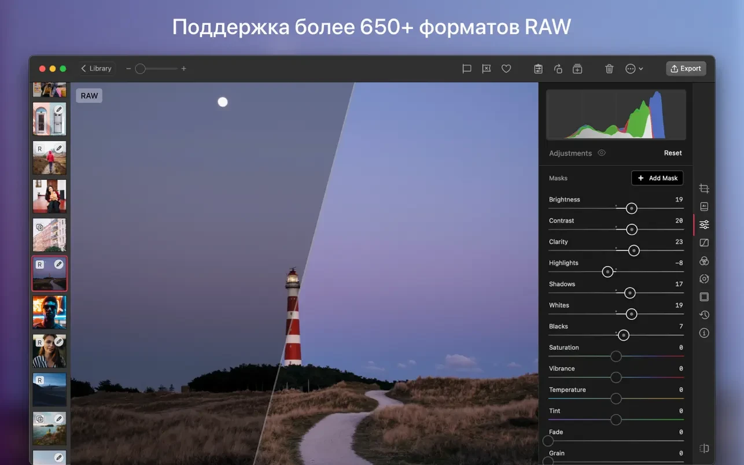Delete the photo with trash icon

609,69
